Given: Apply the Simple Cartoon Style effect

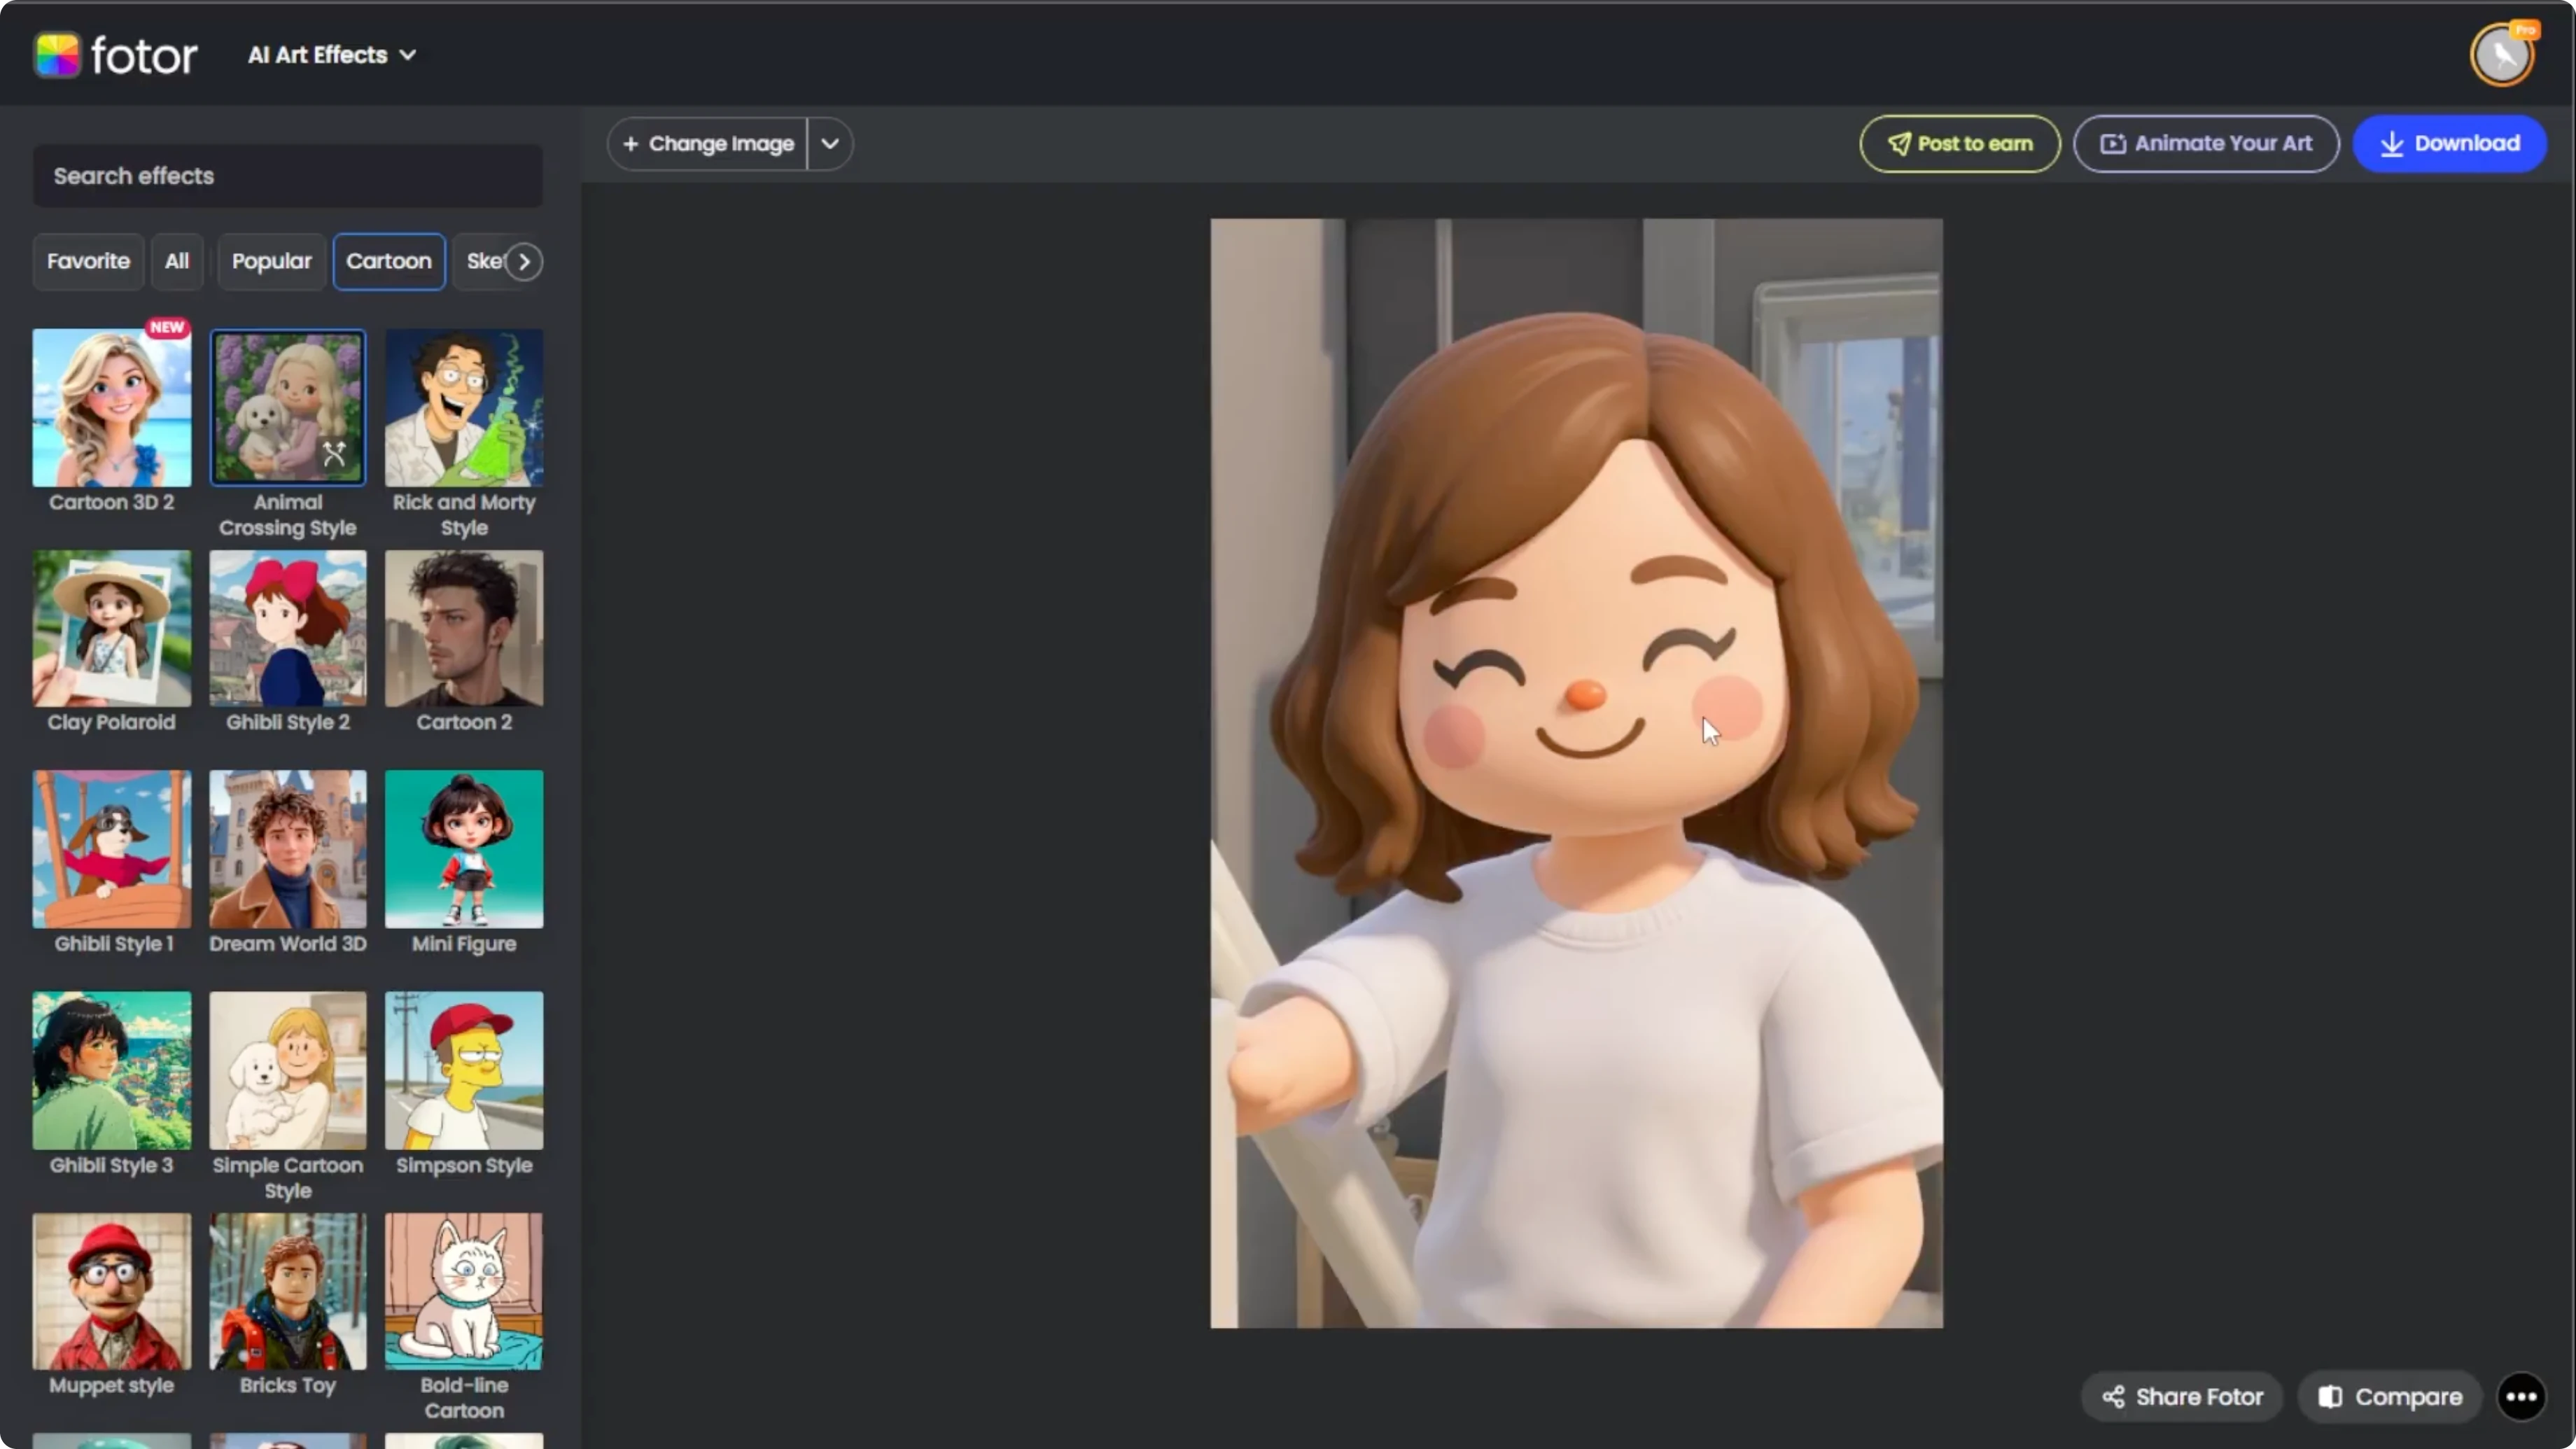Looking at the screenshot, I should 288,1070.
